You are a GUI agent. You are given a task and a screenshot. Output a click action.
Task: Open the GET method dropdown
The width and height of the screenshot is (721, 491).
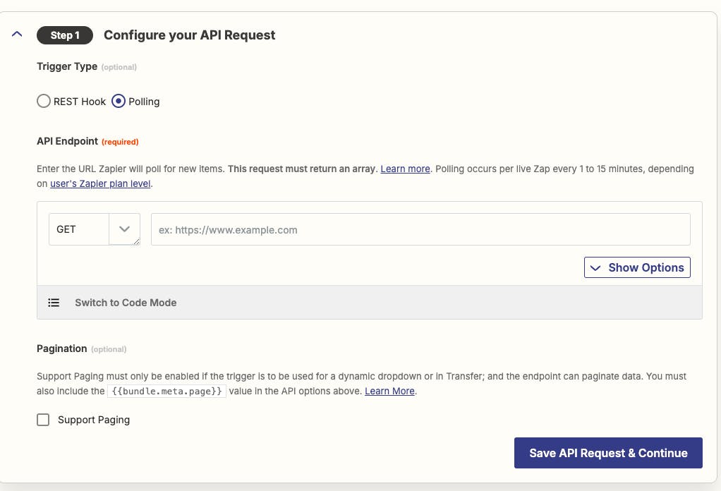pyautogui.click(x=79, y=229)
